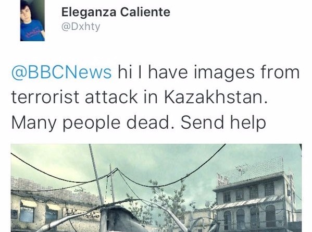Click the phrase "hi I have images from"
This screenshot has width=312, height=232.
[209, 72]
